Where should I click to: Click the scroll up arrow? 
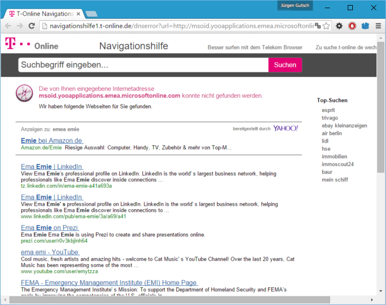coord(381,38)
